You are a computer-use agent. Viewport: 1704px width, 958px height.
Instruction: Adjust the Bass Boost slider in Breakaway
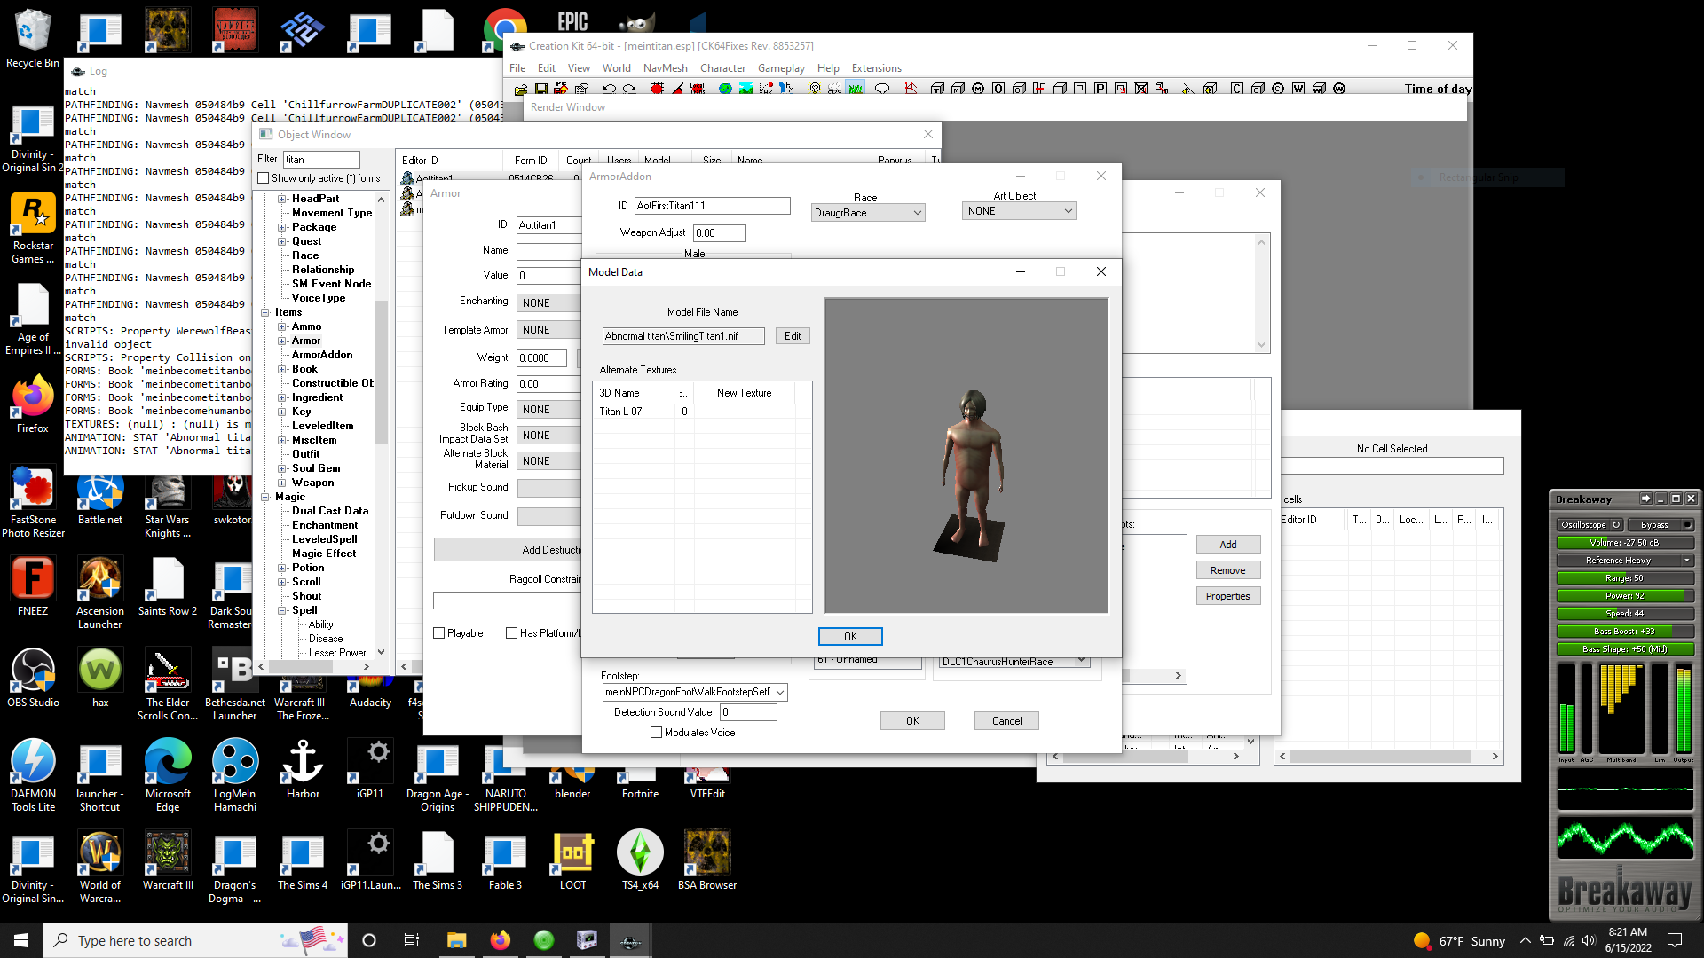pos(1625,632)
